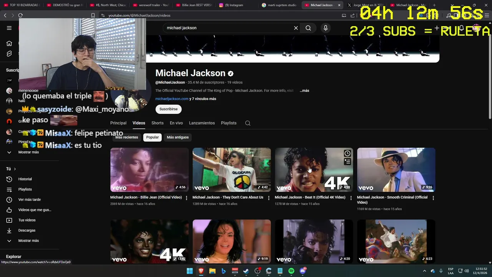The width and height of the screenshot is (492, 277).
Task: Open options menu for Beat It video
Action: point(351,198)
